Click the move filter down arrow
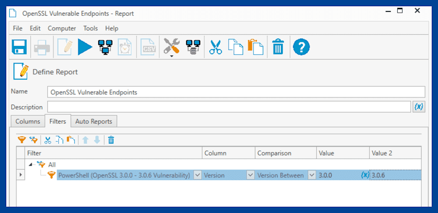The height and width of the screenshot is (213, 438). 97,140
